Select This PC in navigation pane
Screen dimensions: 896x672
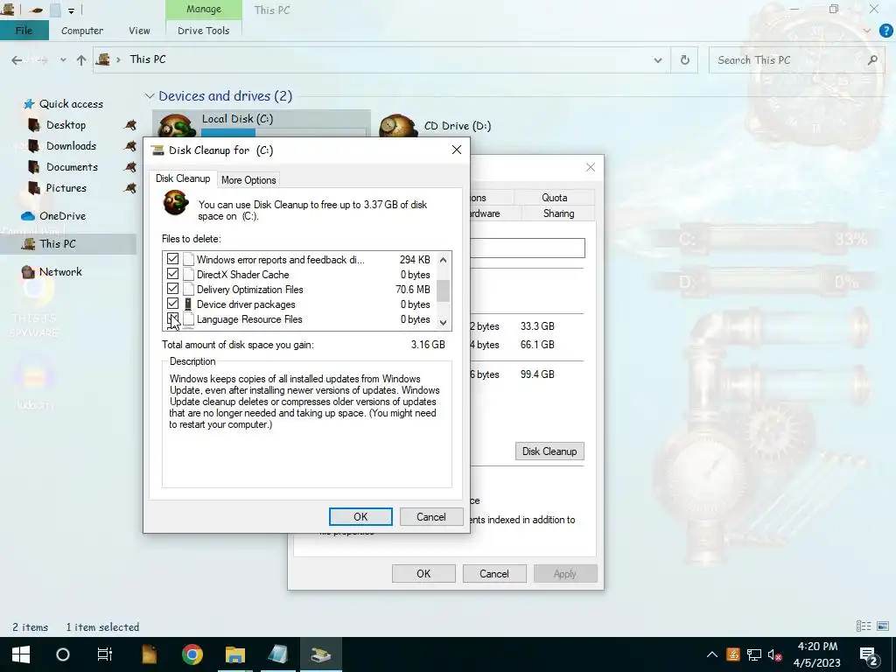coord(57,243)
